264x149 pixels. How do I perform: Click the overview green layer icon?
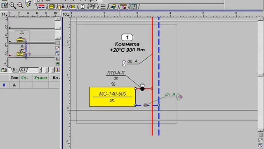pyautogui.click(x=58, y=64)
